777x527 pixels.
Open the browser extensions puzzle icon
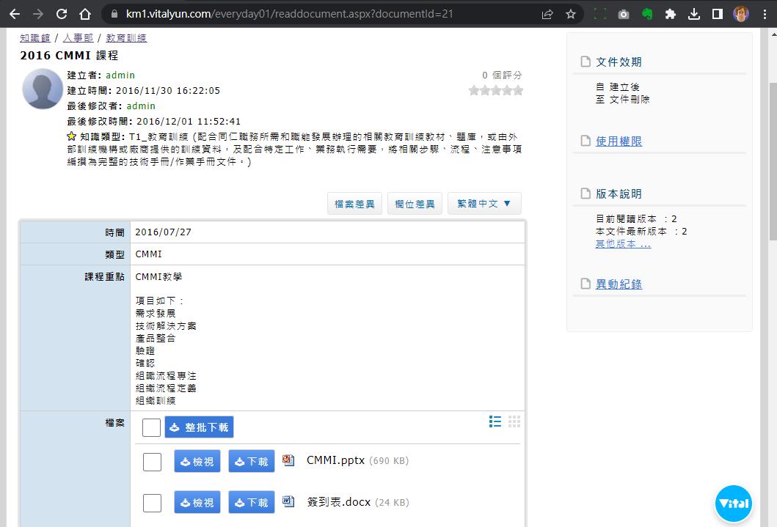pos(670,14)
